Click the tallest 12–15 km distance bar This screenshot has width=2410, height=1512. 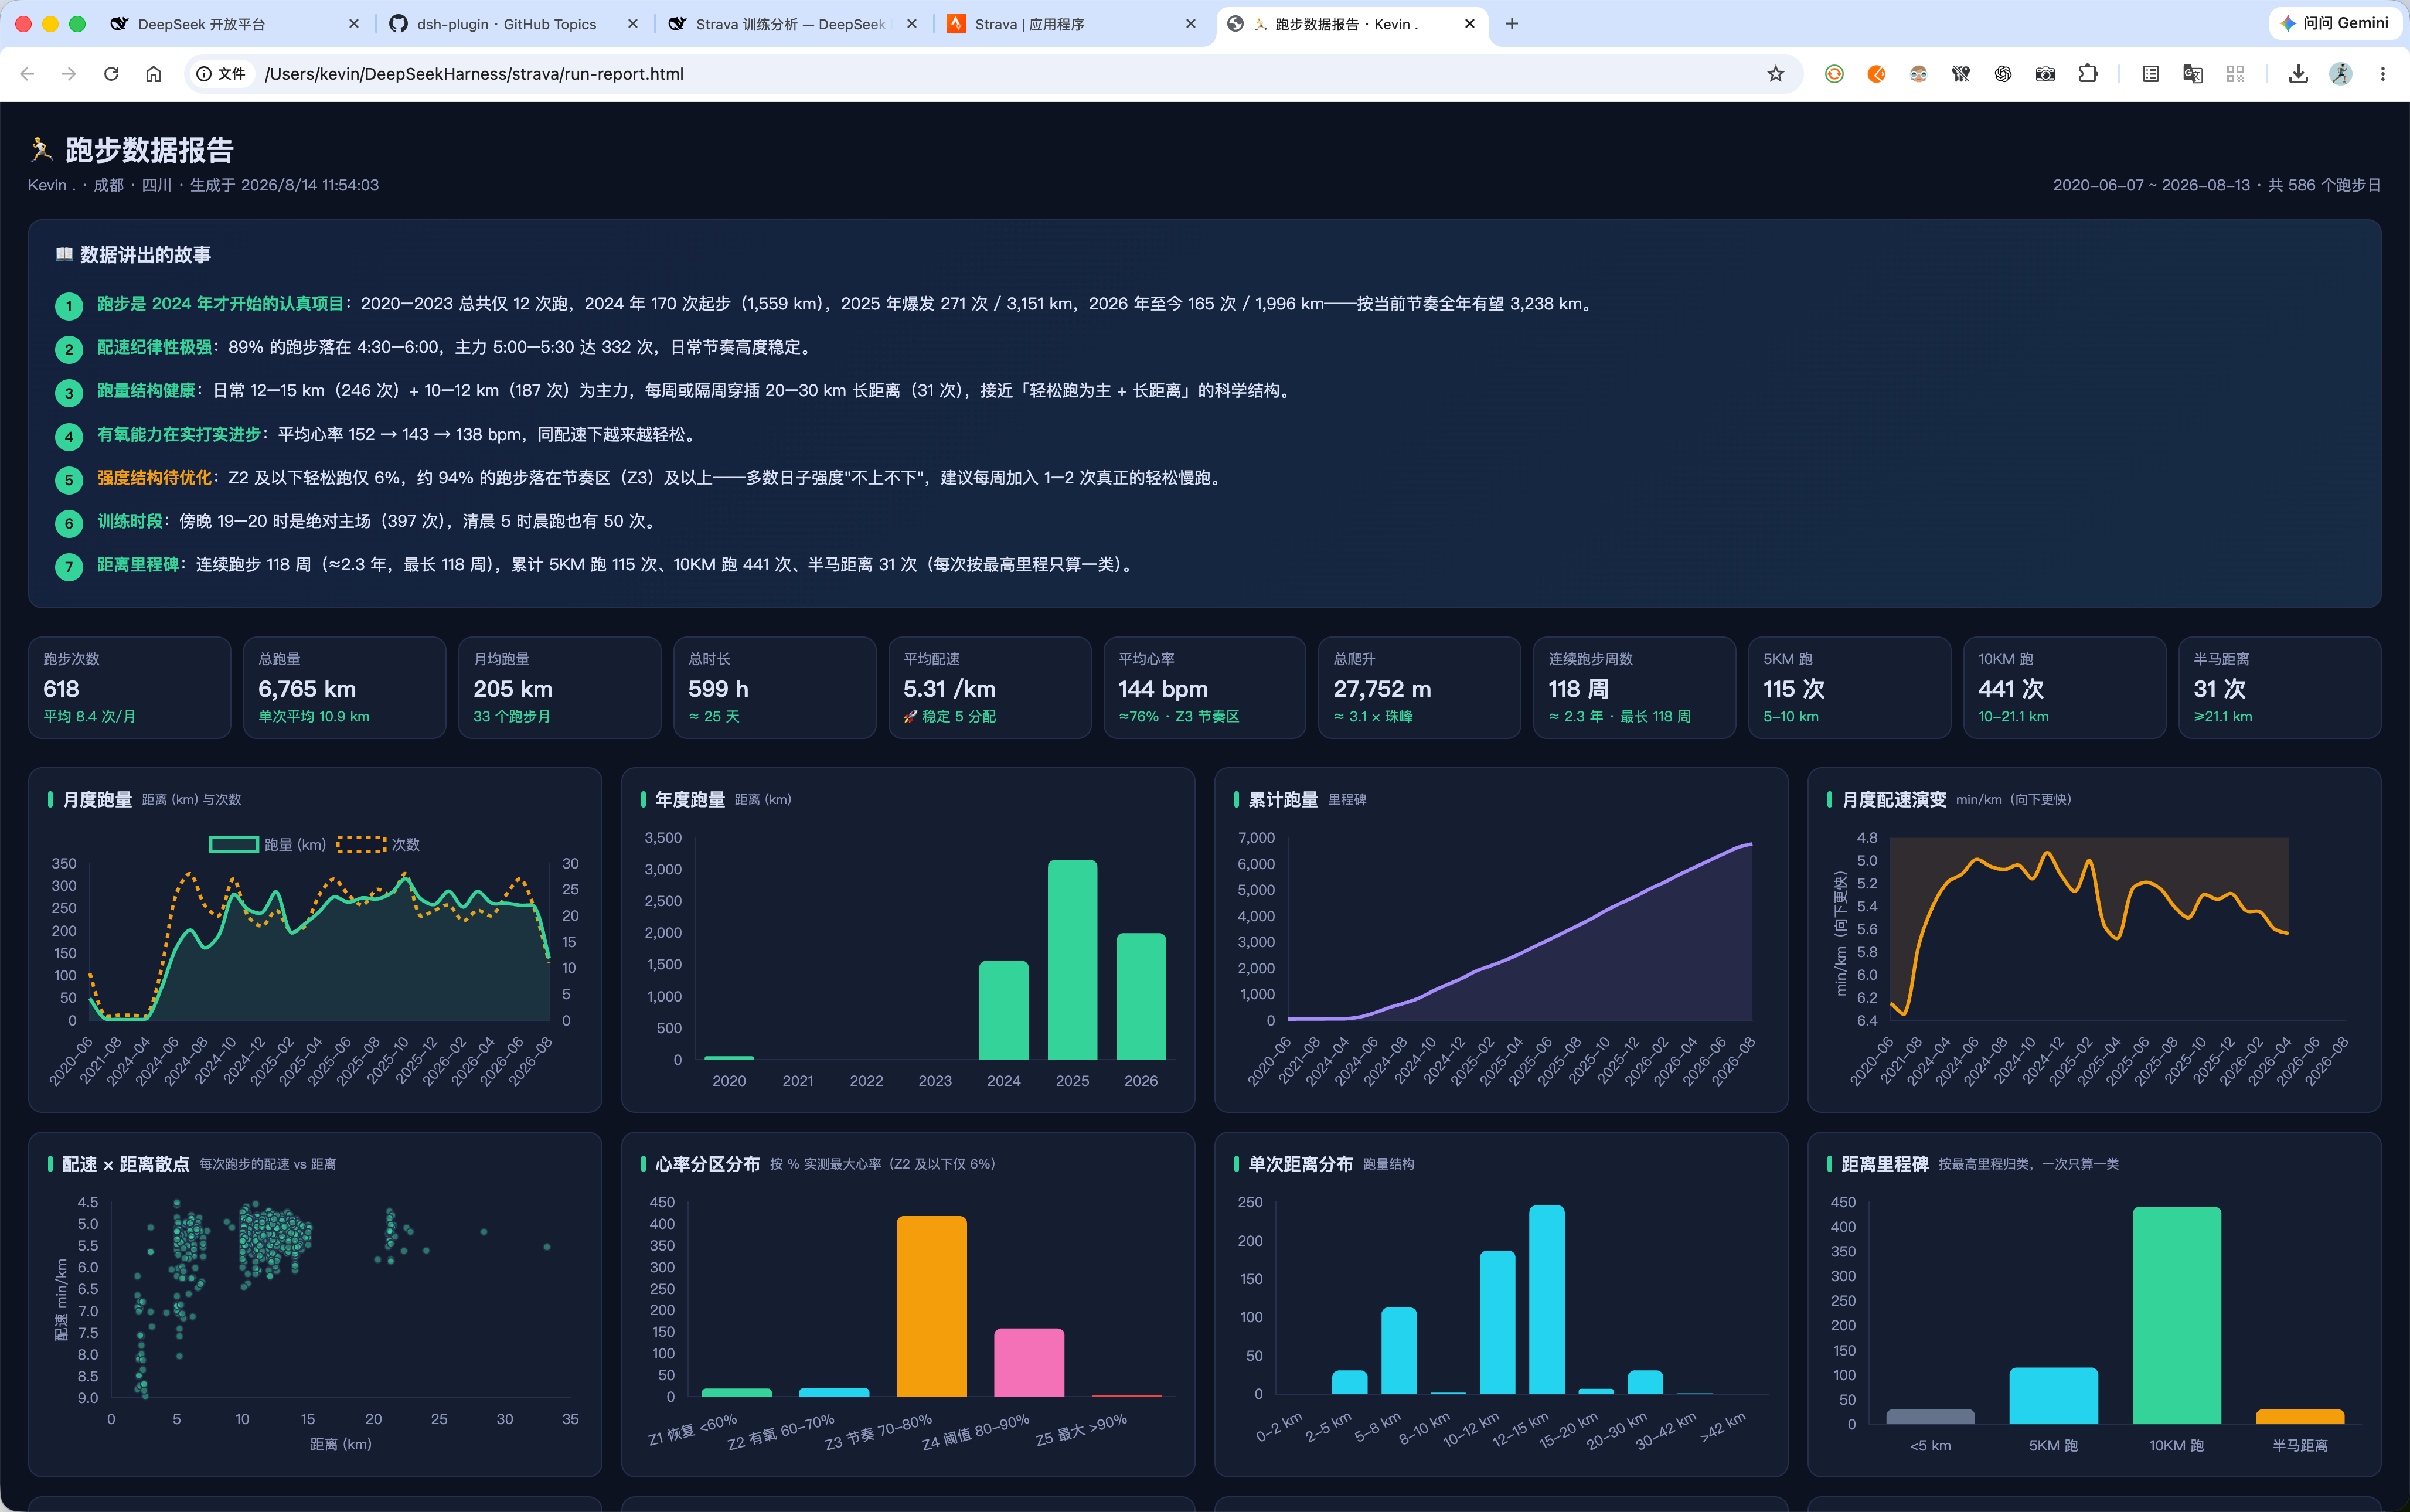click(1546, 1299)
